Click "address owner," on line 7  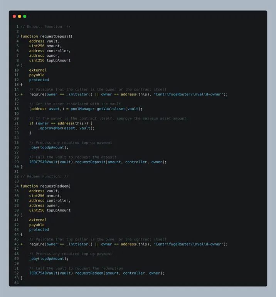pos(44,56)
